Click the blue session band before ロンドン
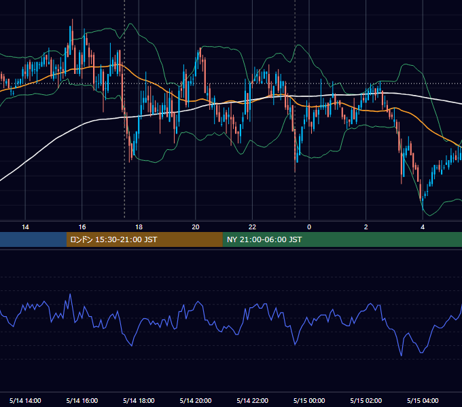Screen dimensions: 462x407 point(33,239)
